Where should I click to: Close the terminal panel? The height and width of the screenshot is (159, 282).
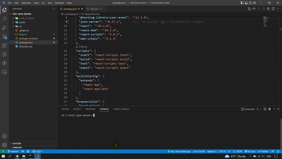tap(278, 109)
